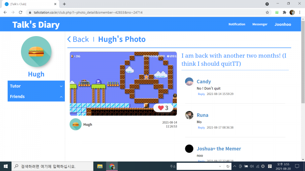Click Runa's comment avatar
This screenshot has height=171, width=305.
[189, 115]
